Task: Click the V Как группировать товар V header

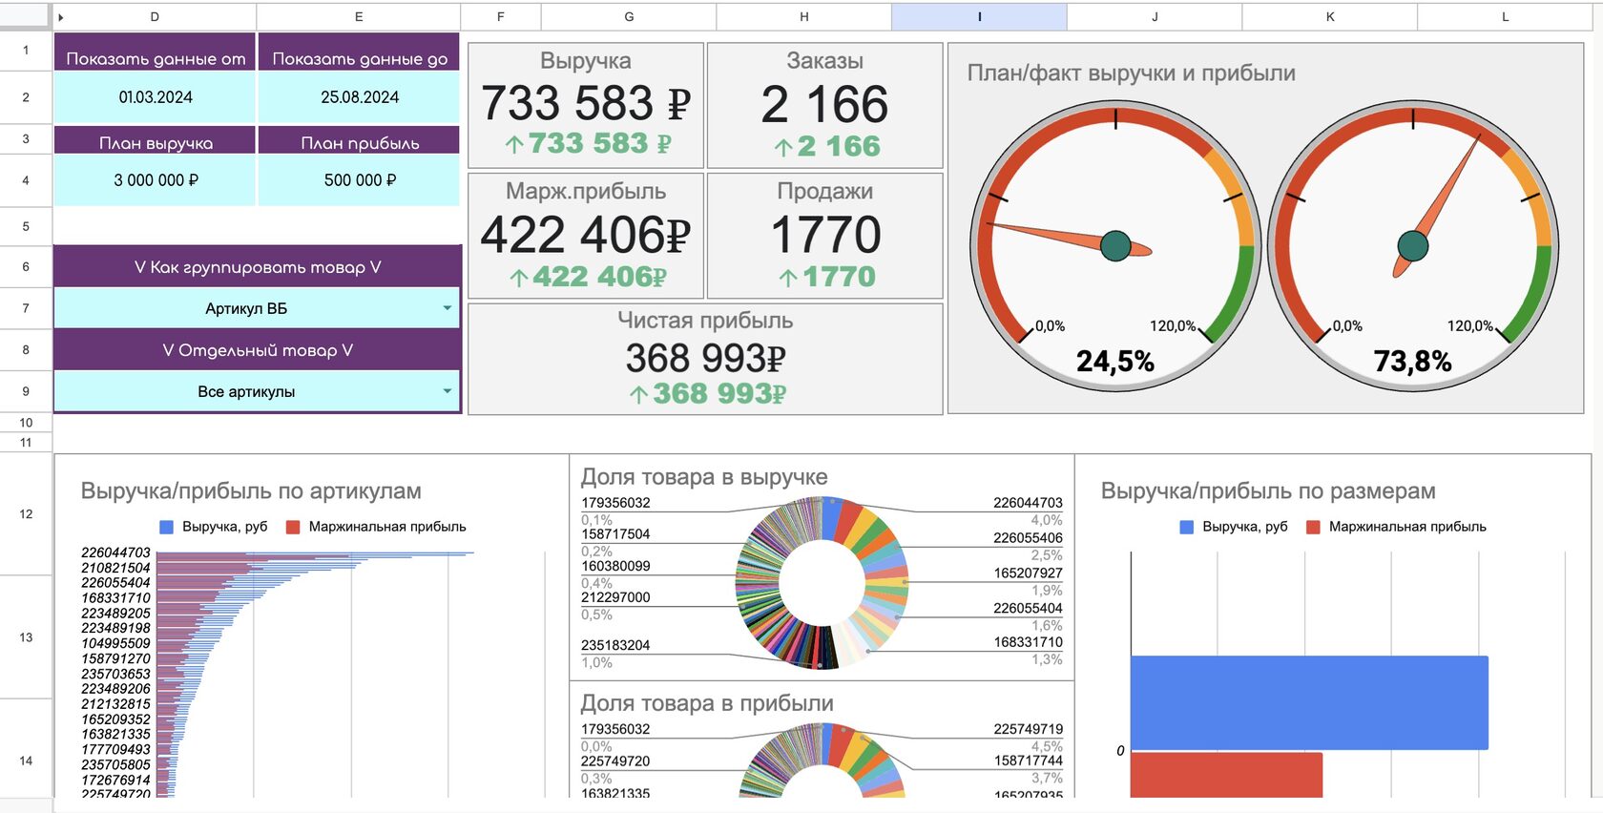Action: [x=258, y=267]
